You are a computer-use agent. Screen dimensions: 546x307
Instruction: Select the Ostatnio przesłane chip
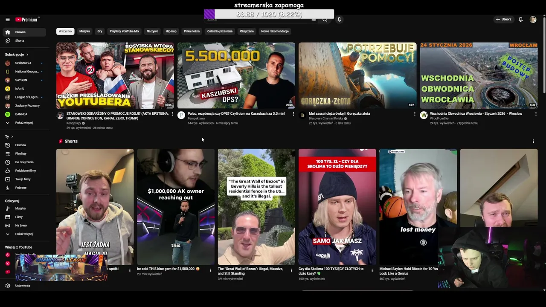[x=220, y=31]
